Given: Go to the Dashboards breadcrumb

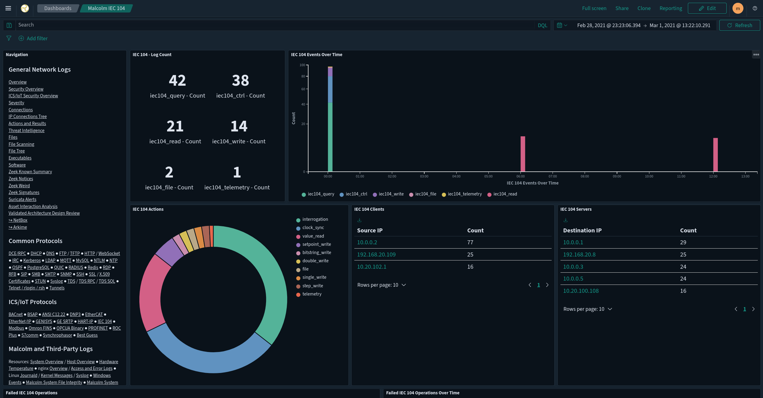Looking at the screenshot, I should (x=58, y=8).
